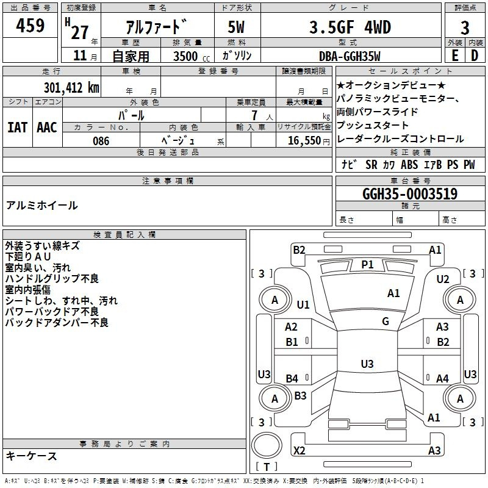
Task: Click the seating capacity 7
Action: 254,115
